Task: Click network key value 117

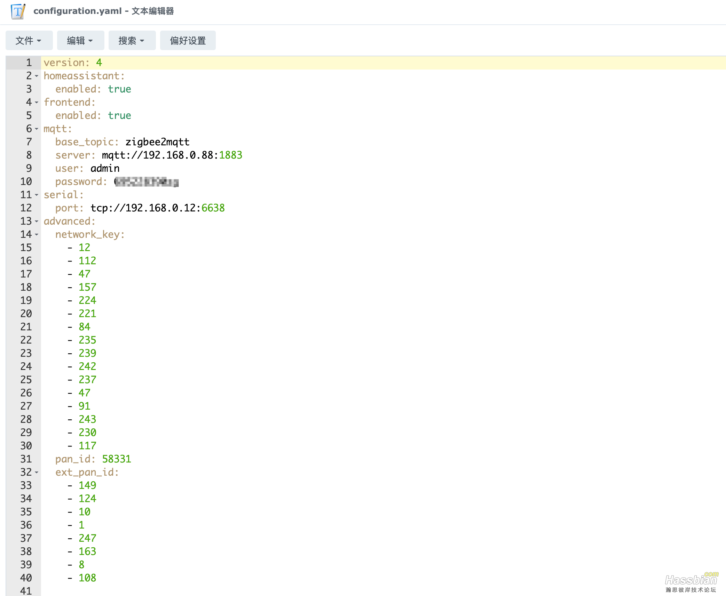Action: coord(87,446)
